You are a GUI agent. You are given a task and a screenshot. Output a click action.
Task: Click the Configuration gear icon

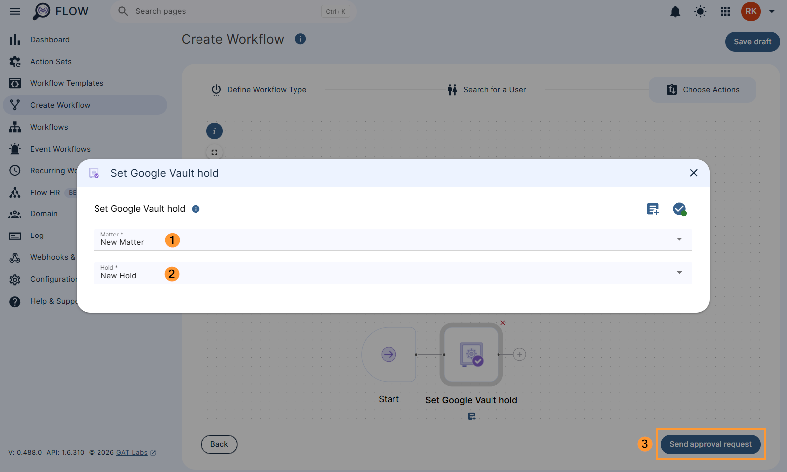(15, 279)
